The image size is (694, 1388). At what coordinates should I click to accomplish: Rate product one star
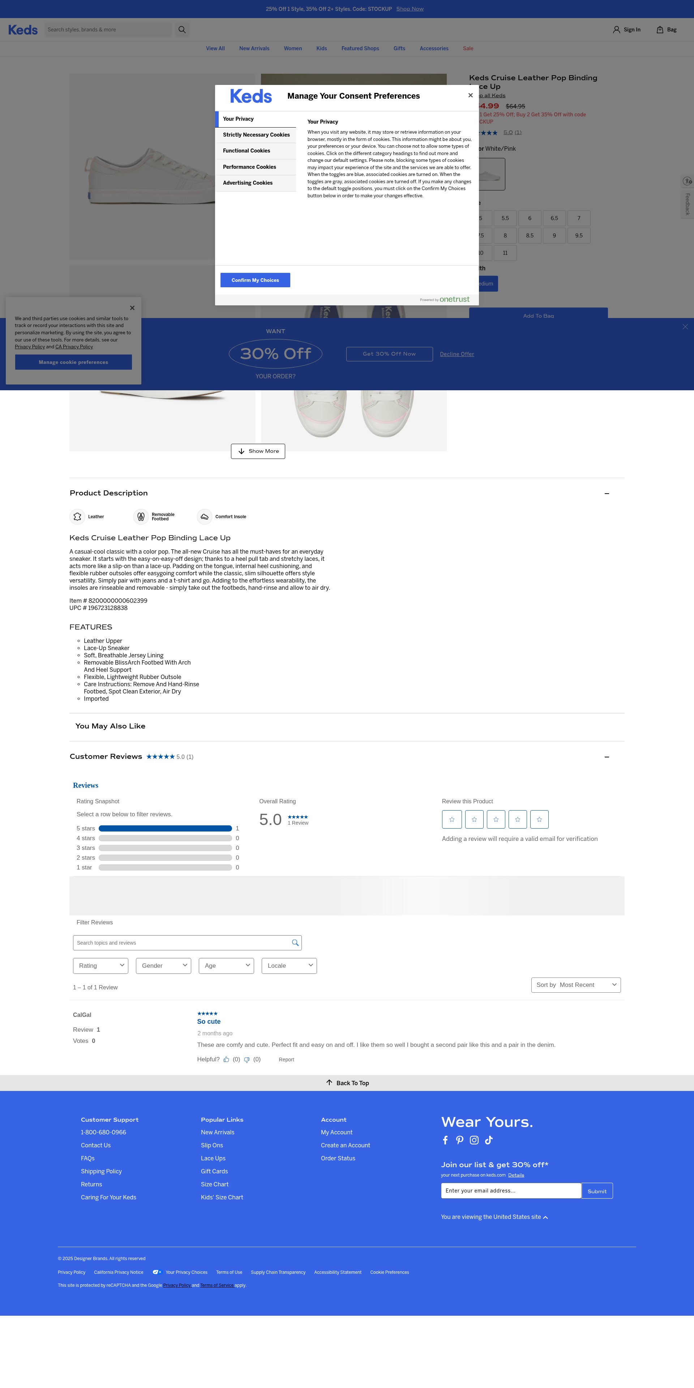tap(451, 819)
